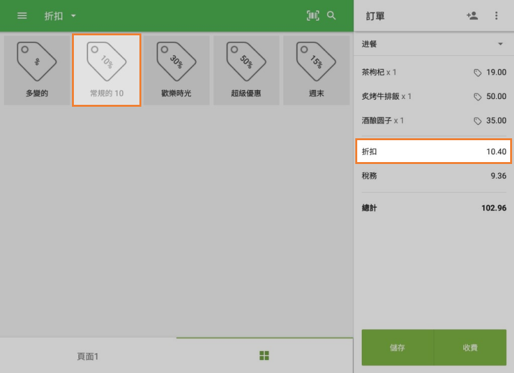Tap the 收費 charge button

click(470, 347)
